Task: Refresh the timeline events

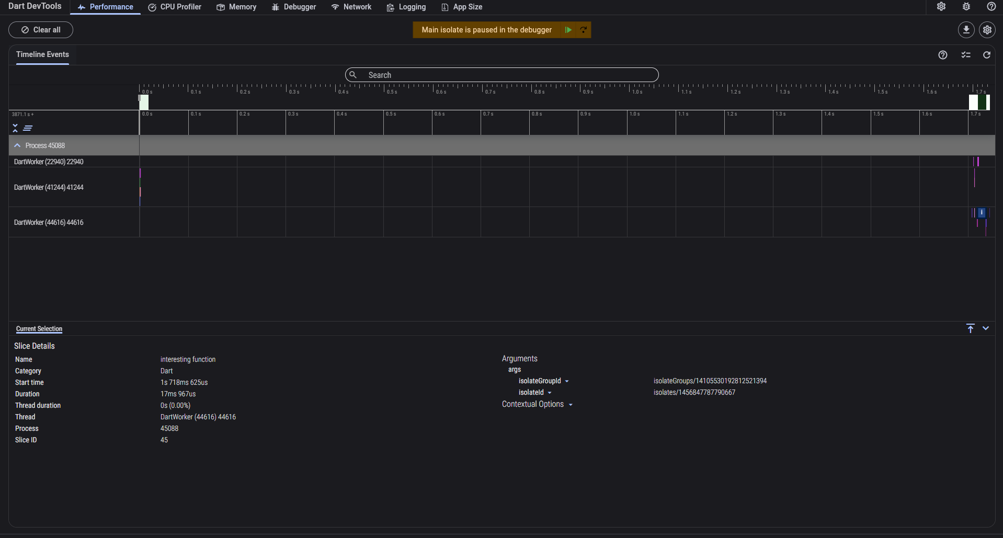Action: [987, 55]
